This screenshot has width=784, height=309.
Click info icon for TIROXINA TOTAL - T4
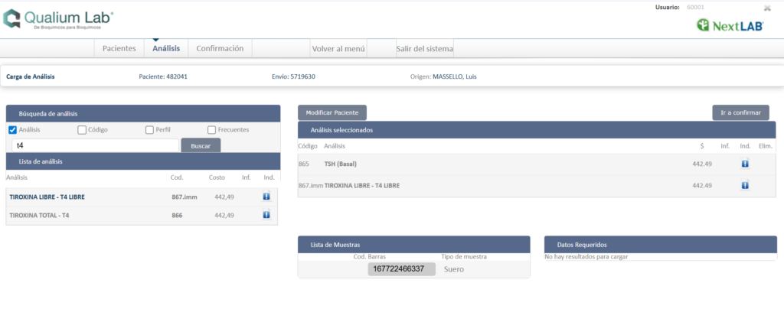pos(266,216)
